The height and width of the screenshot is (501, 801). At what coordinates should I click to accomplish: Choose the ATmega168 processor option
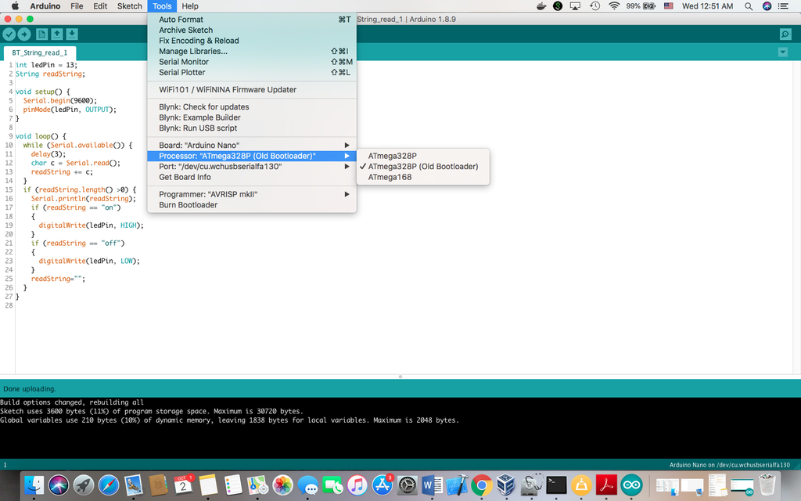423,178
